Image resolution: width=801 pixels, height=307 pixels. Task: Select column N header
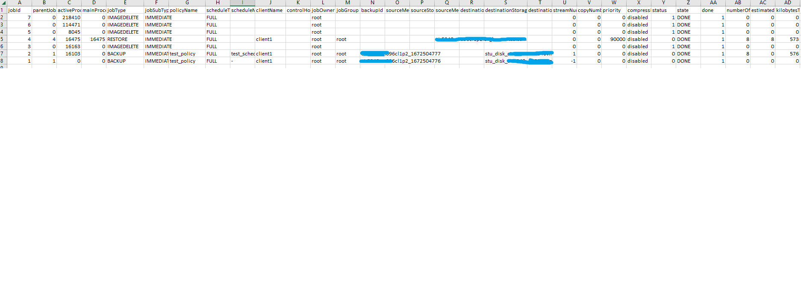(373, 3)
